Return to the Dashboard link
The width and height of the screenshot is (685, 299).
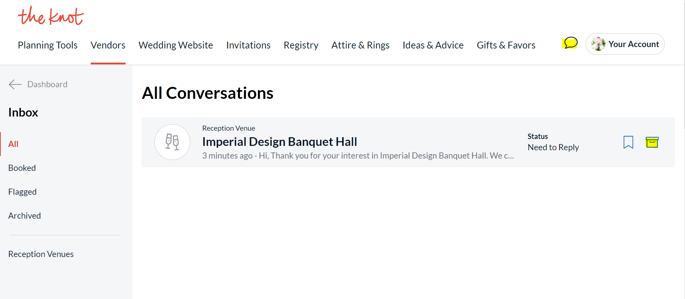(47, 84)
